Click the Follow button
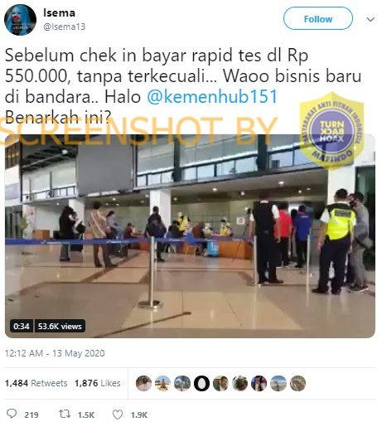Viewport: 382px width, 422px height. pos(318,18)
